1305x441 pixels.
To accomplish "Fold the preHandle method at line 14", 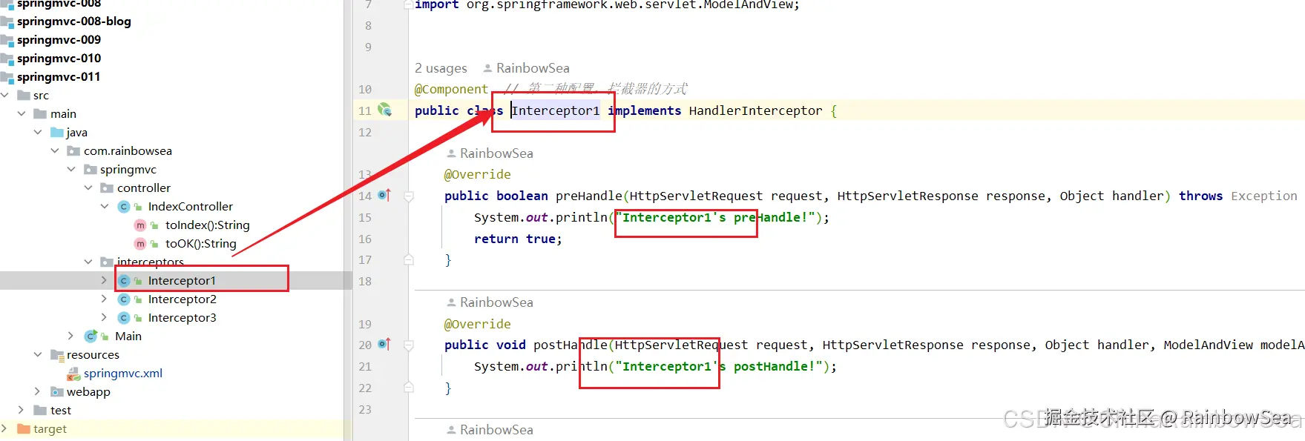I will 408,196.
